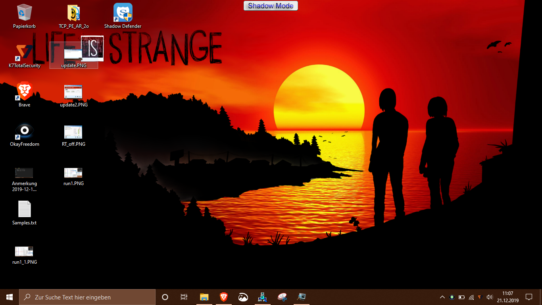Image resolution: width=542 pixels, height=305 pixels.
Task: Click the taskbar search text field
Action: pos(87,297)
